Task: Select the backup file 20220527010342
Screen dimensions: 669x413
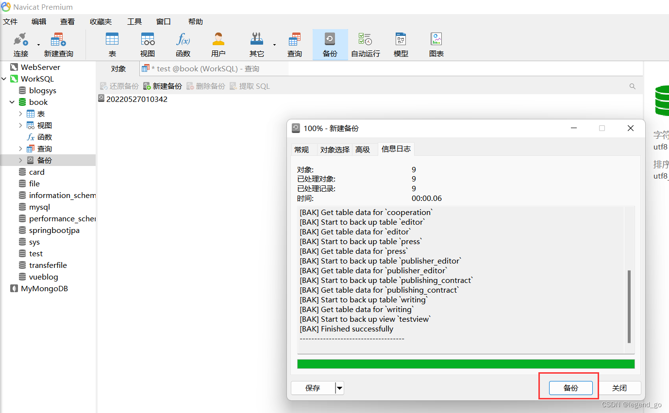Action: click(x=133, y=99)
